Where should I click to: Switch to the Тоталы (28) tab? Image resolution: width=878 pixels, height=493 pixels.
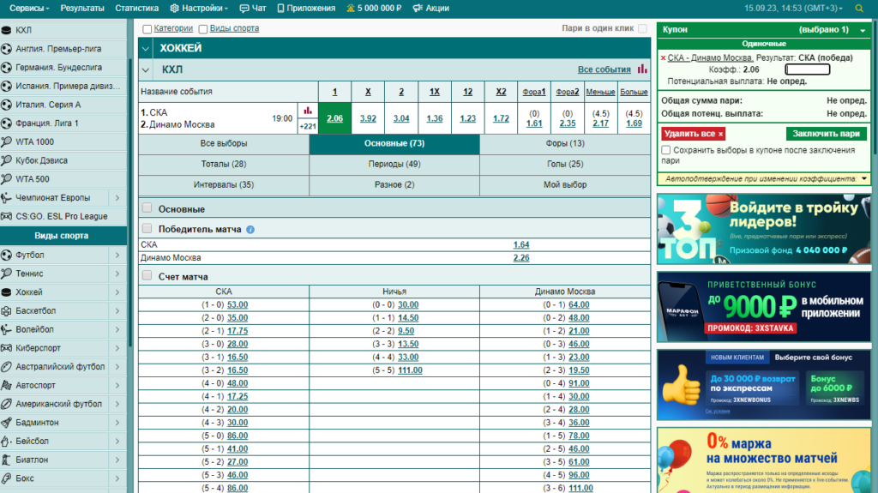(224, 164)
